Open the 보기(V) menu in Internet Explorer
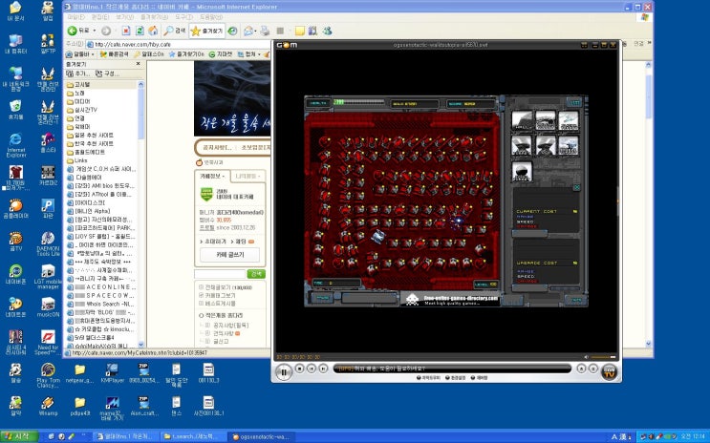This screenshot has width=710, height=443. 124,17
